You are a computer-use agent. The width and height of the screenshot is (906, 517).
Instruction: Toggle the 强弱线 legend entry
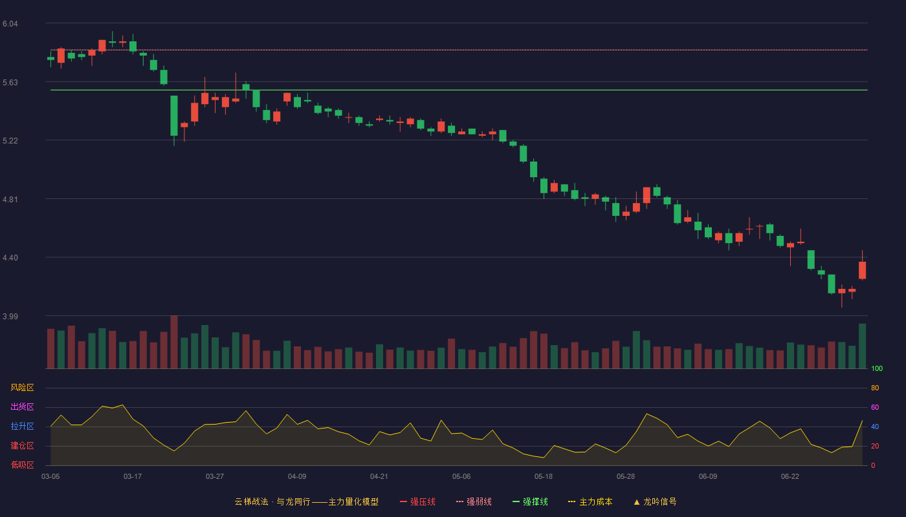point(474,501)
